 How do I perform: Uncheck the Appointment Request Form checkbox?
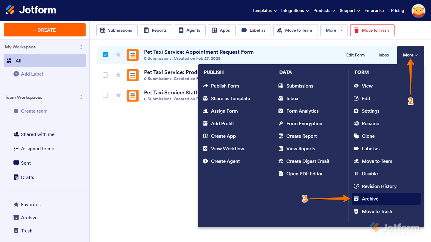coord(105,55)
